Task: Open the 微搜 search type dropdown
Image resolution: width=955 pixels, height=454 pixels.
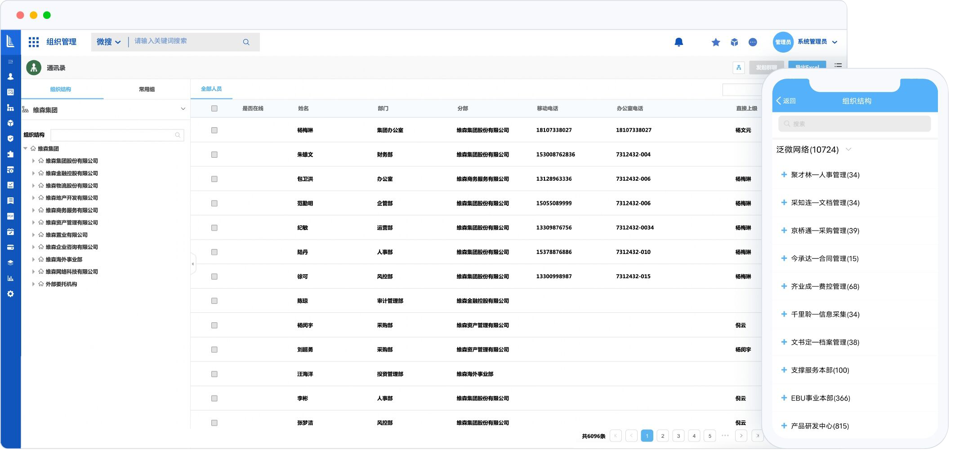Action: coord(108,42)
